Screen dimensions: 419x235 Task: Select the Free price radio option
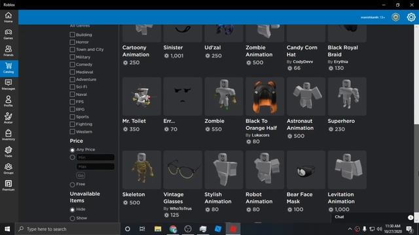[x=72, y=184]
